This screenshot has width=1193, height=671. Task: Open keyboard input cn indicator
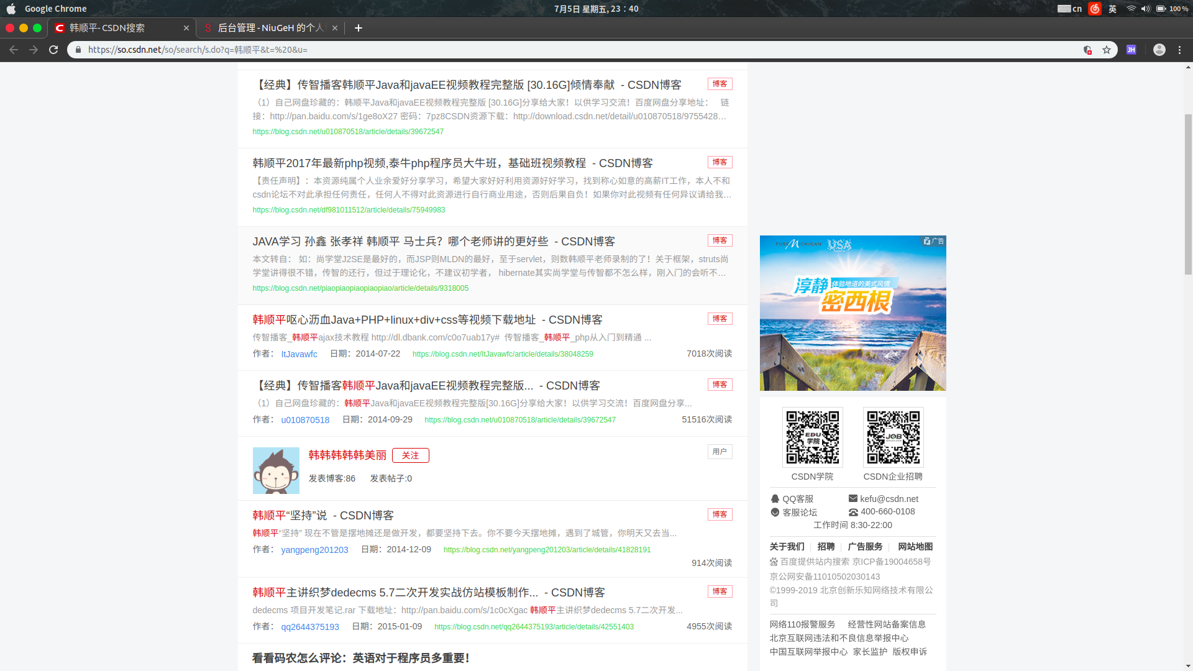1069,9
